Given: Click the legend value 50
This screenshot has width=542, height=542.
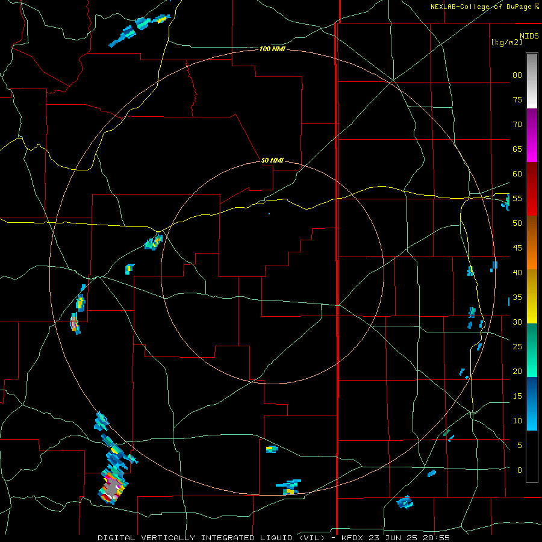Looking at the screenshot, I should tap(517, 223).
